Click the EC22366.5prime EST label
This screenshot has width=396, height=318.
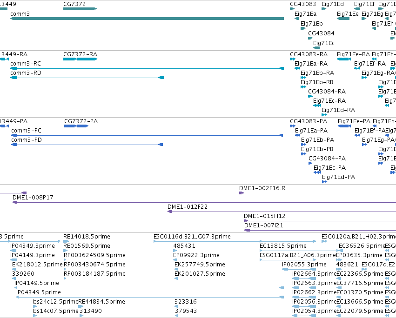click(x=360, y=274)
